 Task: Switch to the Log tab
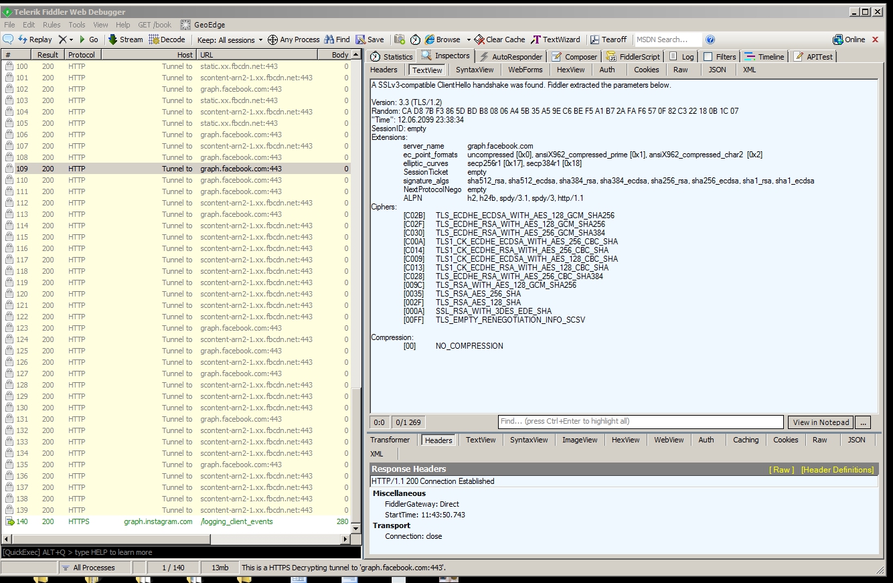point(681,57)
